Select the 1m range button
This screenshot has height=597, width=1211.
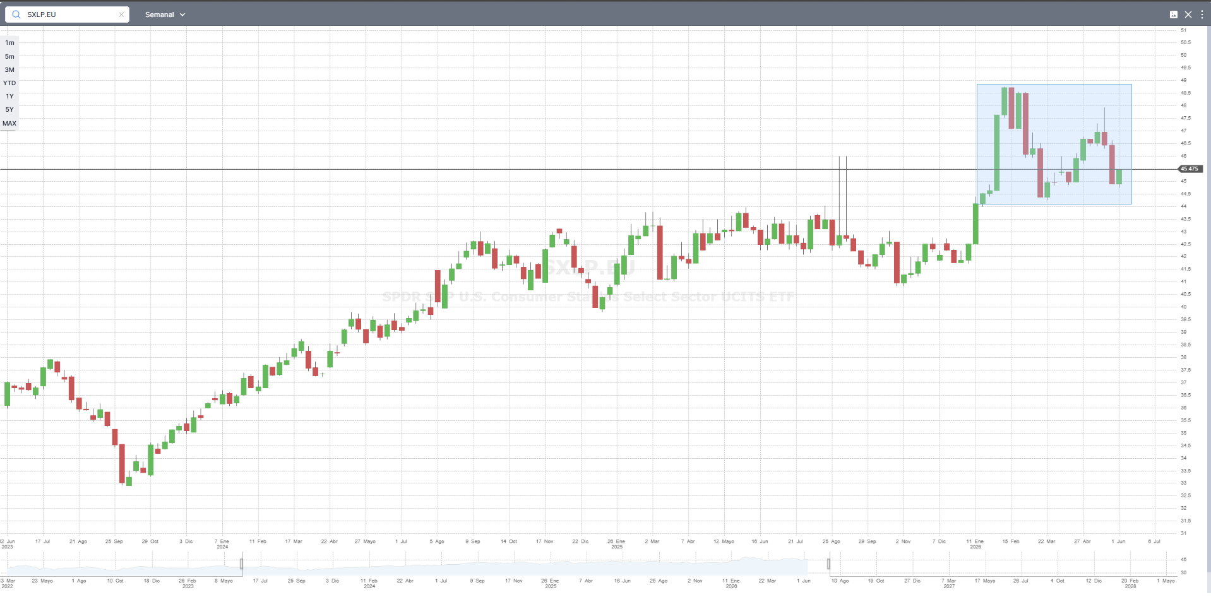[x=9, y=43]
